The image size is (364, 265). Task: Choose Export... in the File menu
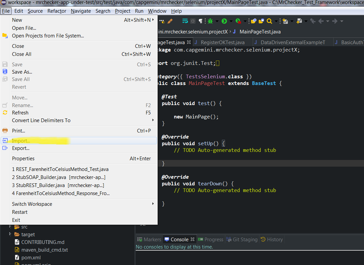21,148
